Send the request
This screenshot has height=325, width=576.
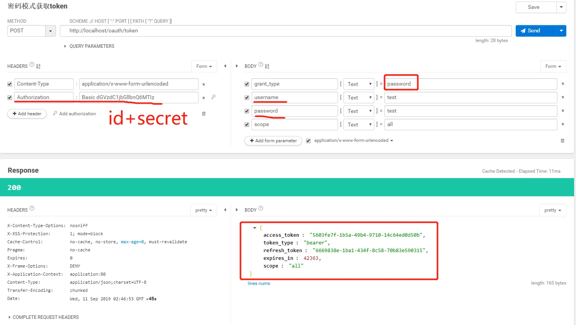[x=536, y=31]
